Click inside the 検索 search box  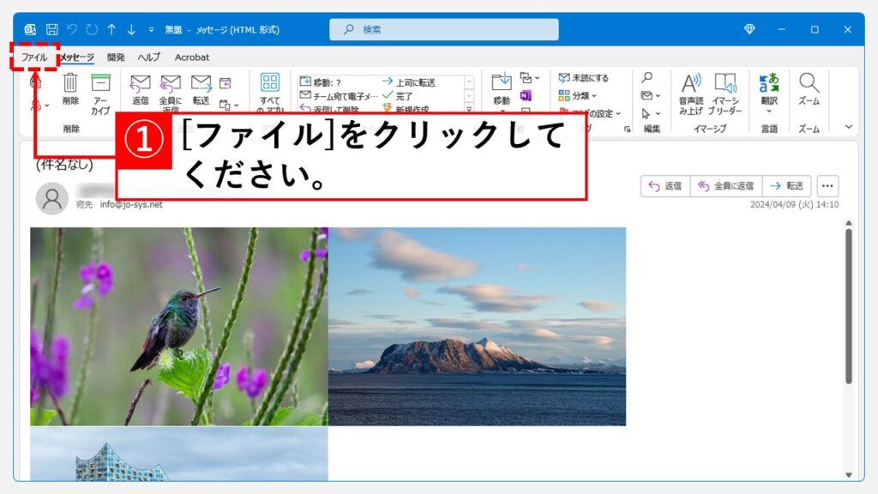444,29
